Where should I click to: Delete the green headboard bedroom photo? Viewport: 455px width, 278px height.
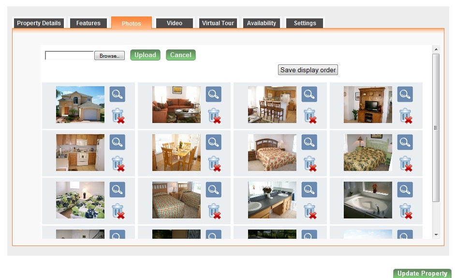point(406,164)
